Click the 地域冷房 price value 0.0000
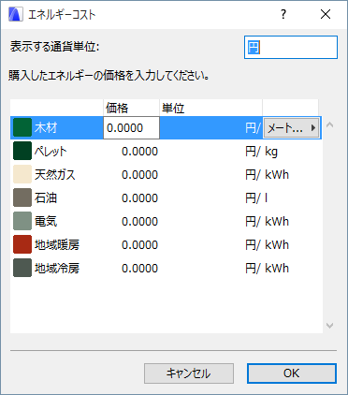 (x=139, y=269)
